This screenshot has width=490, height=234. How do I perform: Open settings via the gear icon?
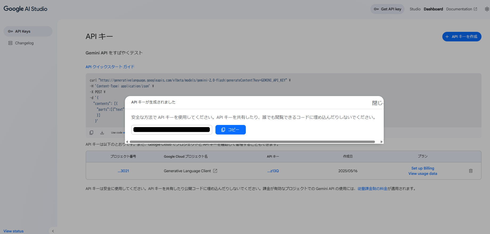click(x=487, y=9)
